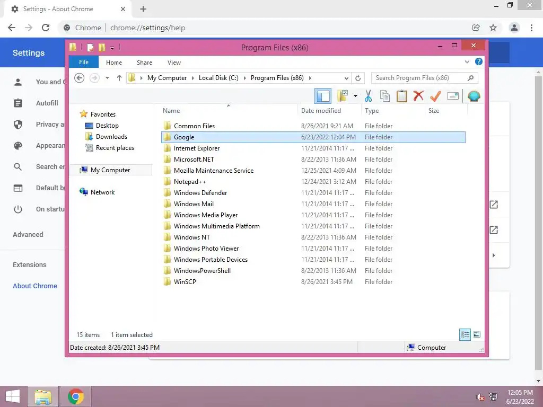Open the View ribbon tab
543x407 pixels.
tap(174, 63)
